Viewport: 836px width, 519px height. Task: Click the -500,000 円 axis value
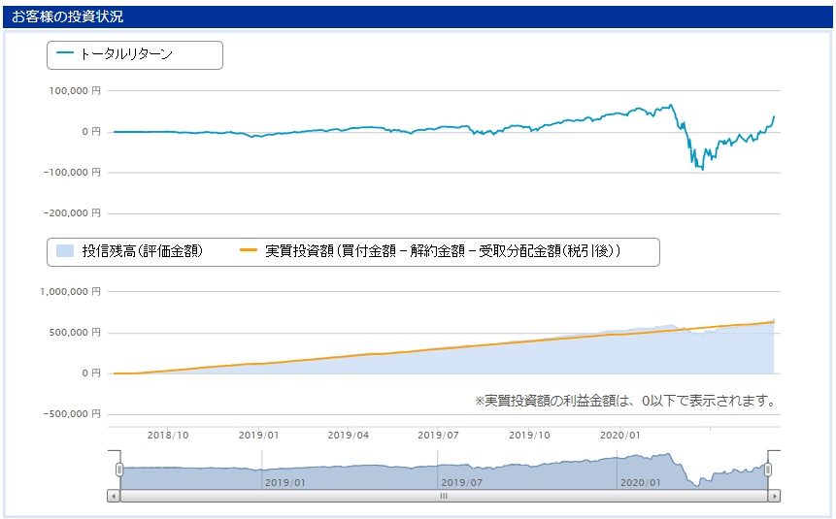coord(72,414)
